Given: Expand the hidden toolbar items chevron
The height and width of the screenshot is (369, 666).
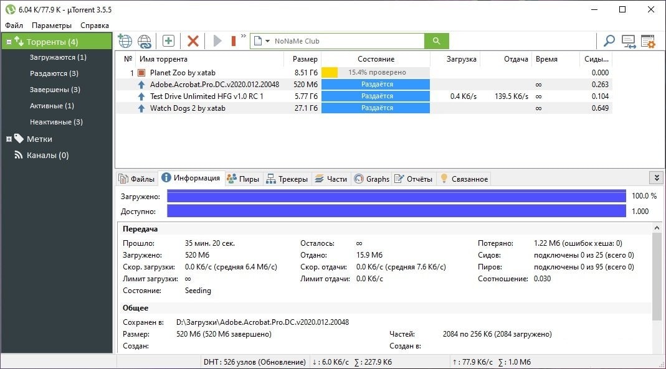Looking at the screenshot, I should (244, 36).
